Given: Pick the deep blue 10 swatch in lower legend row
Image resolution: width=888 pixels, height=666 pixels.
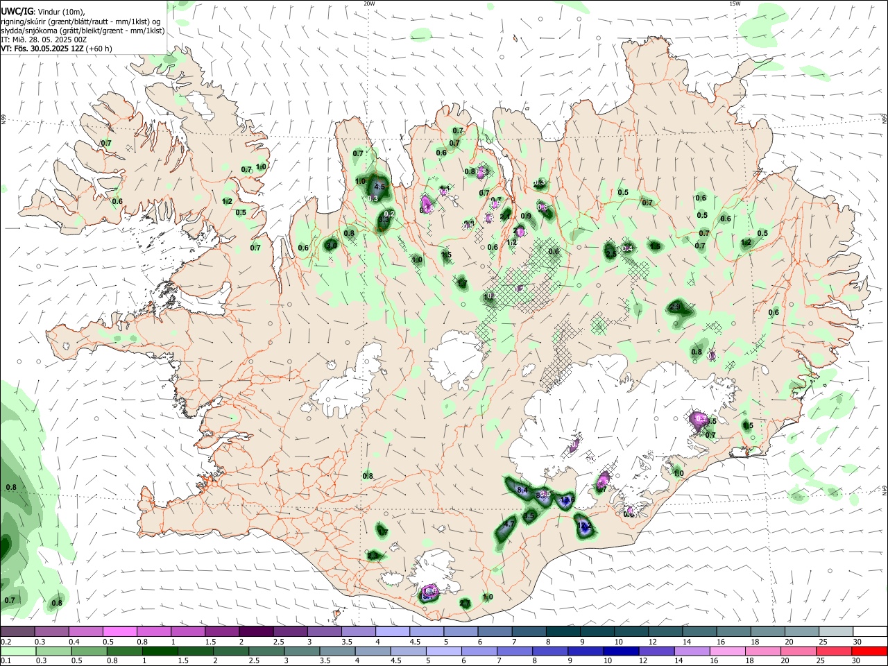Looking at the screenshot, I should coord(622,651).
